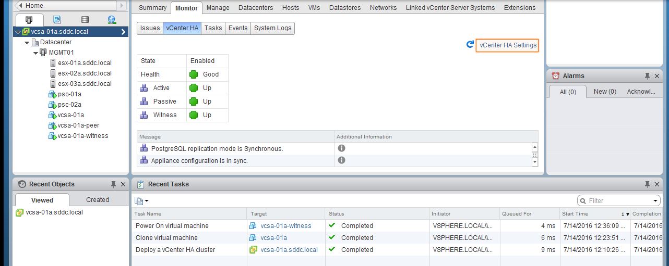Close the Recent Objects panel
The image size is (669, 266).
click(x=123, y=184)
